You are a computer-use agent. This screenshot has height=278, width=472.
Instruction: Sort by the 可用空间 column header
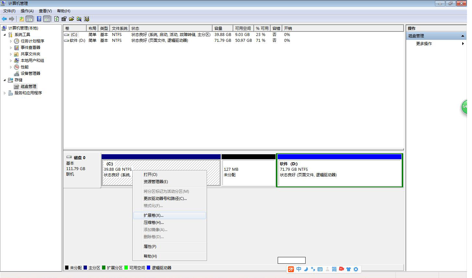pos(243,29)
